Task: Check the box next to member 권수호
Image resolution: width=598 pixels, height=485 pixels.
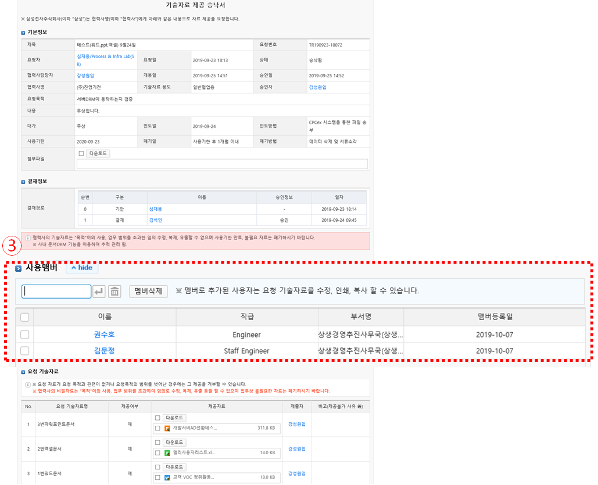Action: pyautogui.click(x=24, y=335)
